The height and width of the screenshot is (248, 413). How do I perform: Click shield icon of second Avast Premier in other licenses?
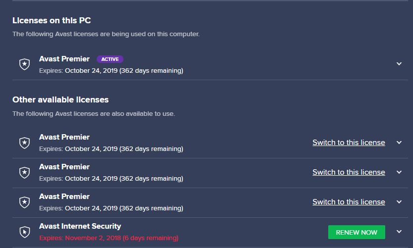click(24, 173)
